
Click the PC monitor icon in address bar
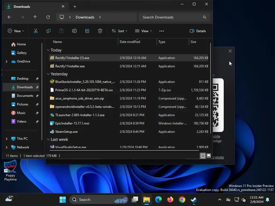pyautogui.click(x=62, y=17)
